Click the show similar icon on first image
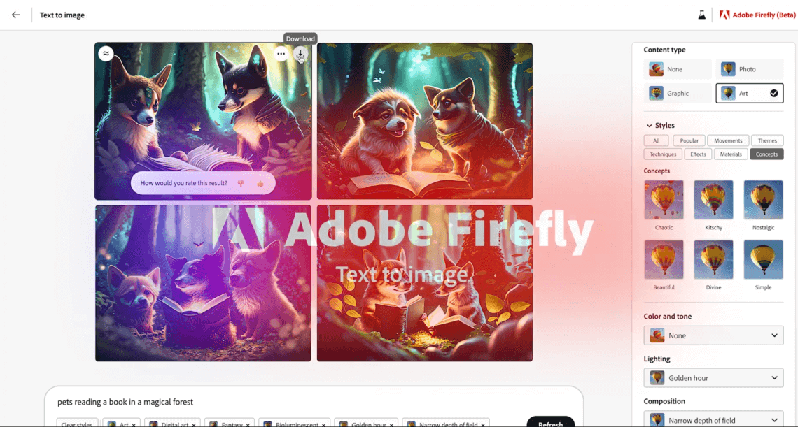Image resolution: width=798 pixels, height=427 pixels. pos(106,54)
